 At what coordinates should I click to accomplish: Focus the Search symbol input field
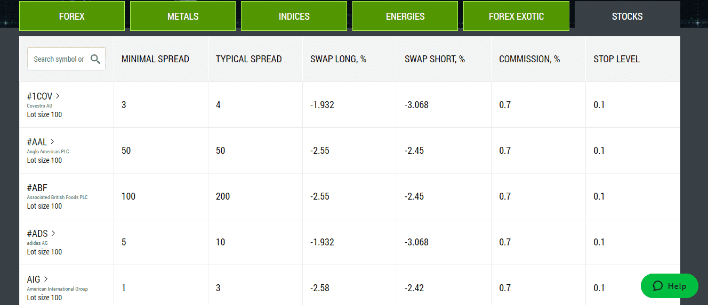[59, 59]
